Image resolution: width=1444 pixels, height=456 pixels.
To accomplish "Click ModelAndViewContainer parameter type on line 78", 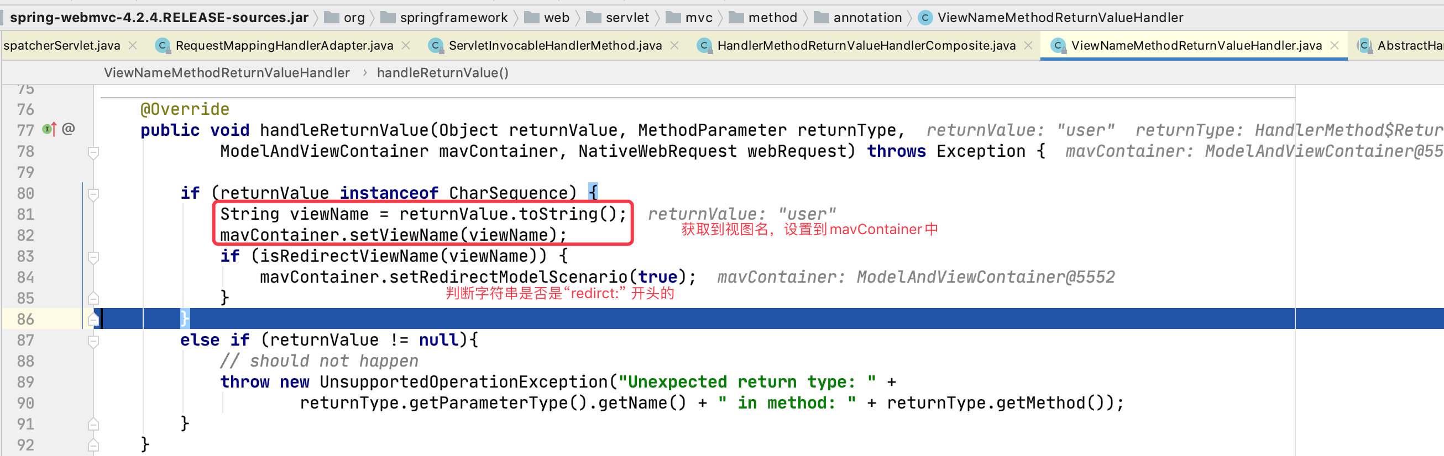I will coord(324,151).
